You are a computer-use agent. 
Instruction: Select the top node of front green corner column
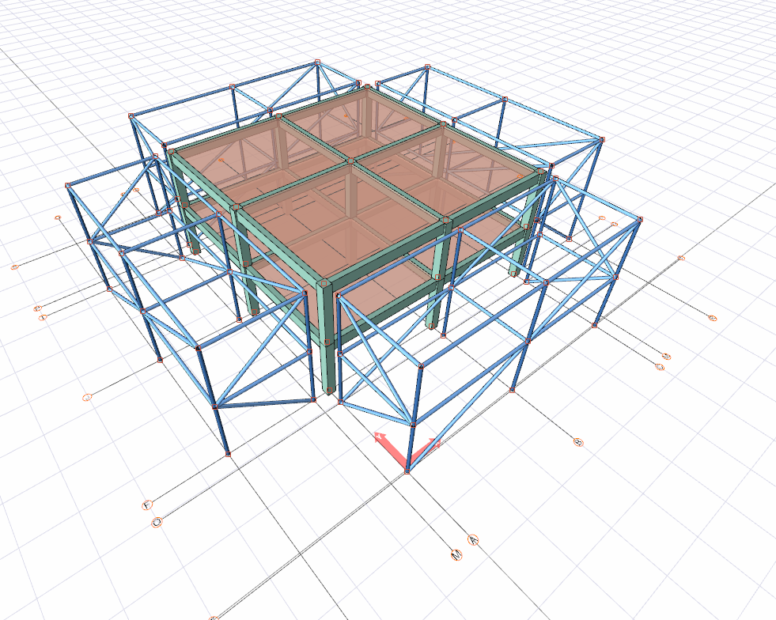[324, 284]
